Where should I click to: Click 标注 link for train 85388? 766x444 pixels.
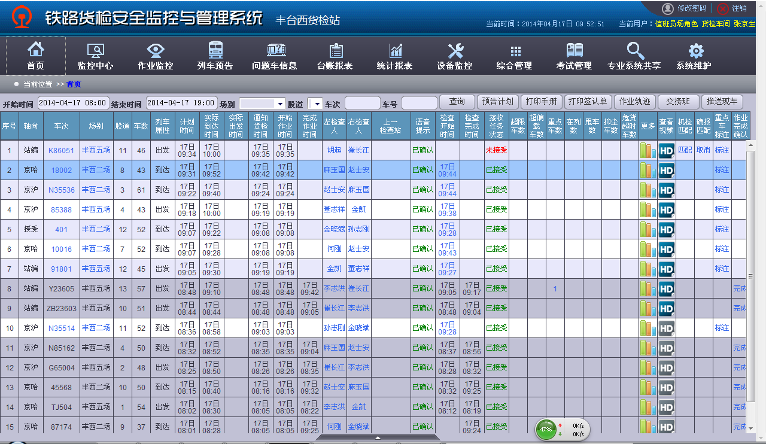[x=722, y=209]
